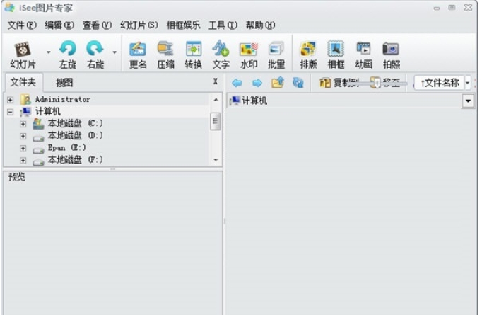The height and width of the screenshot is (315, 482).
Task: Open the 文件(F) menu
Action: point(22,25)
